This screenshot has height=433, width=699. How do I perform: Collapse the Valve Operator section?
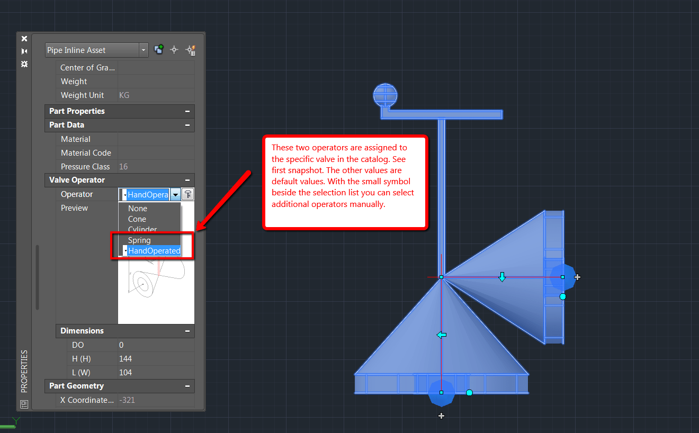[x=187, y=180]
